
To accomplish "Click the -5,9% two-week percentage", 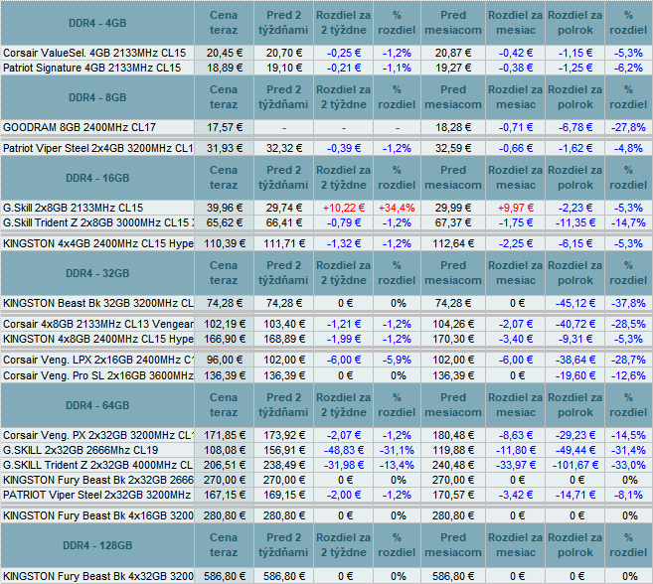I will coord(397,360).
